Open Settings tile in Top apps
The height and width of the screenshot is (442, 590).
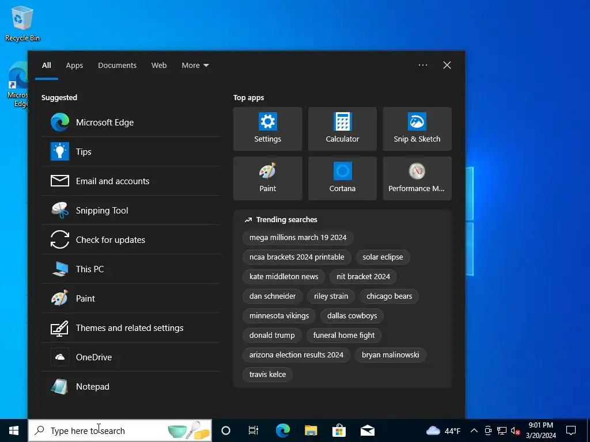click(x=267, y=129)
